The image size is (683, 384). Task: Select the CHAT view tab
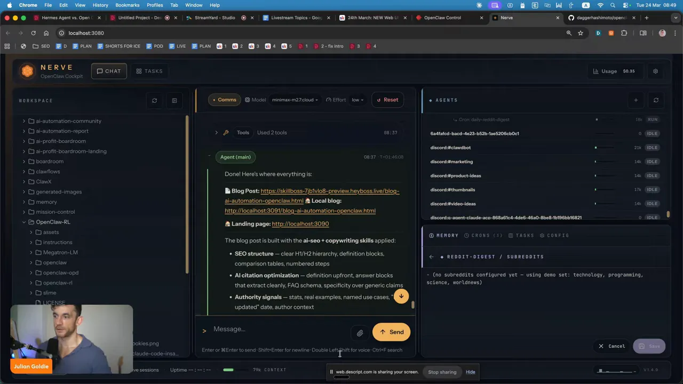click(109, 71)
